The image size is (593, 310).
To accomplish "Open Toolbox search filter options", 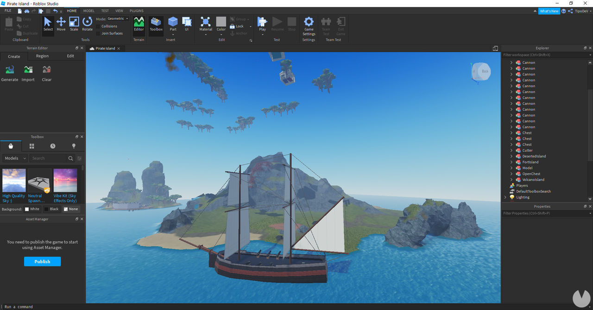I will pos(79,158).
